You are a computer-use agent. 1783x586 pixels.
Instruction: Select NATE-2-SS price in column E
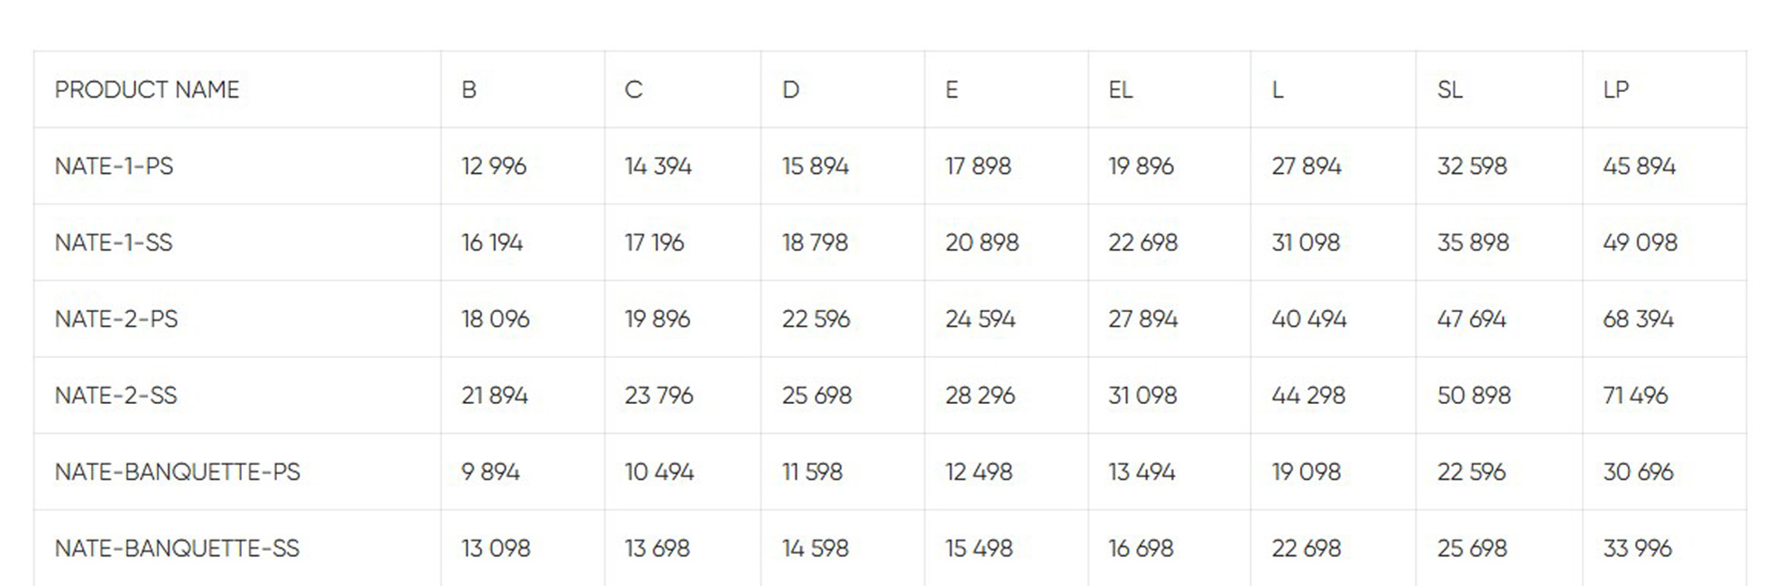point(980,396)
